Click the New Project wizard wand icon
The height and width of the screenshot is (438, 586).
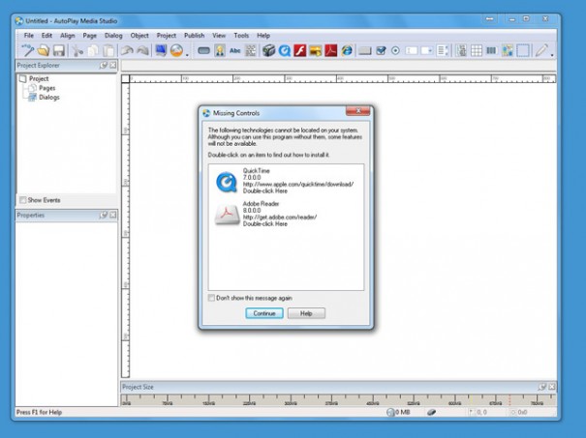pyautogui.click(x=27, y=50)
